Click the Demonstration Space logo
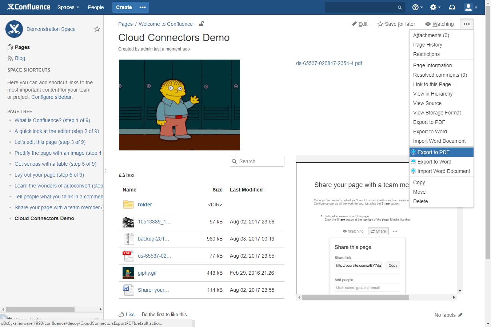 tap(14, 29)
